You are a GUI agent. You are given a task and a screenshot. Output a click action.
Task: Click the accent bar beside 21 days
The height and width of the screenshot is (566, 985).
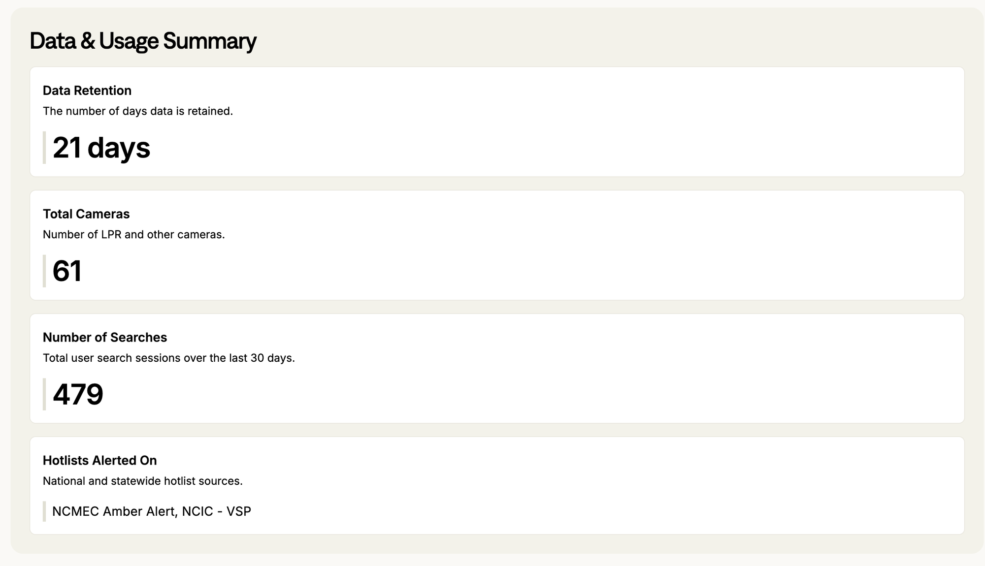(44, 148)
